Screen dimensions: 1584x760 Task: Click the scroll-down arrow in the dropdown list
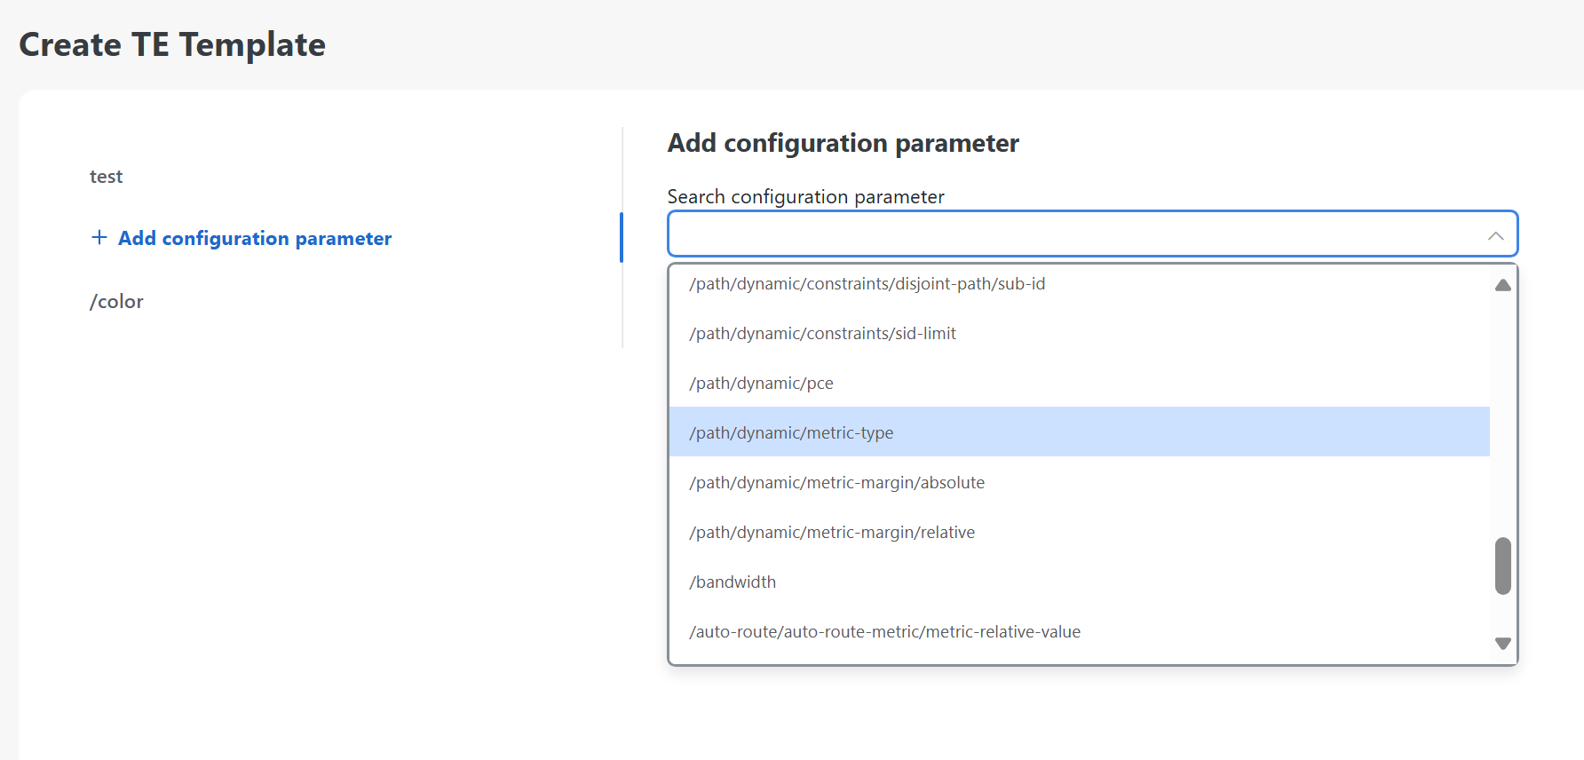1501,643
